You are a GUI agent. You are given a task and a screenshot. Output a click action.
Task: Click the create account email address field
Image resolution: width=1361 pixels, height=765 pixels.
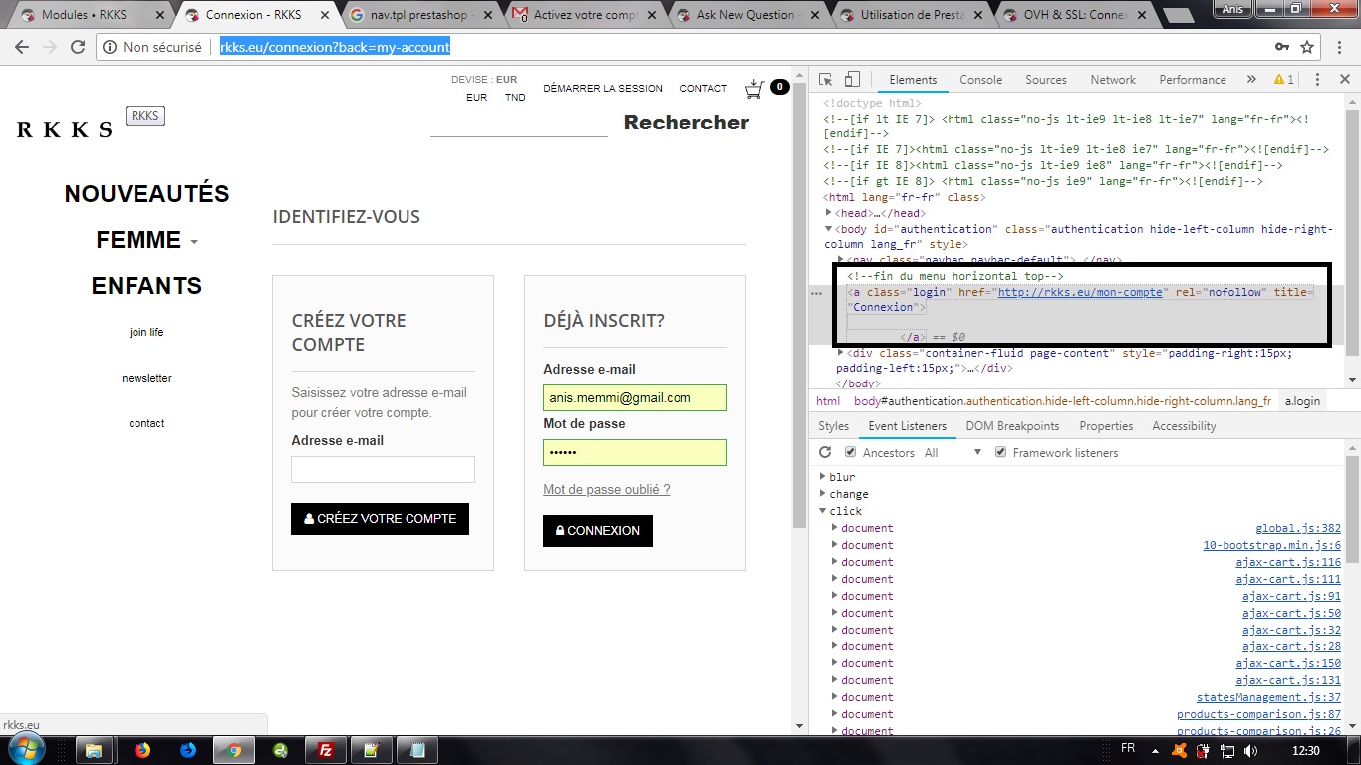pyautogui.click(x=383, y=469)
